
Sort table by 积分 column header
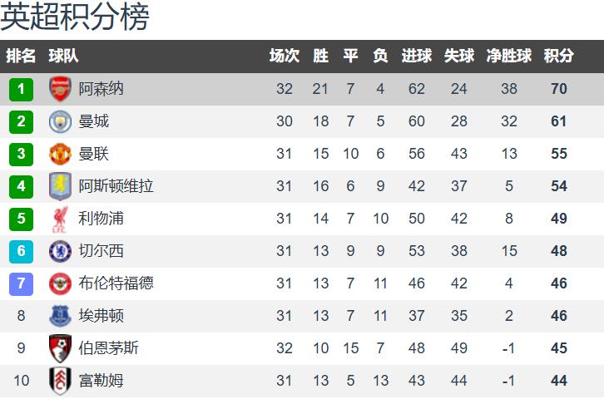pos(558,57)
